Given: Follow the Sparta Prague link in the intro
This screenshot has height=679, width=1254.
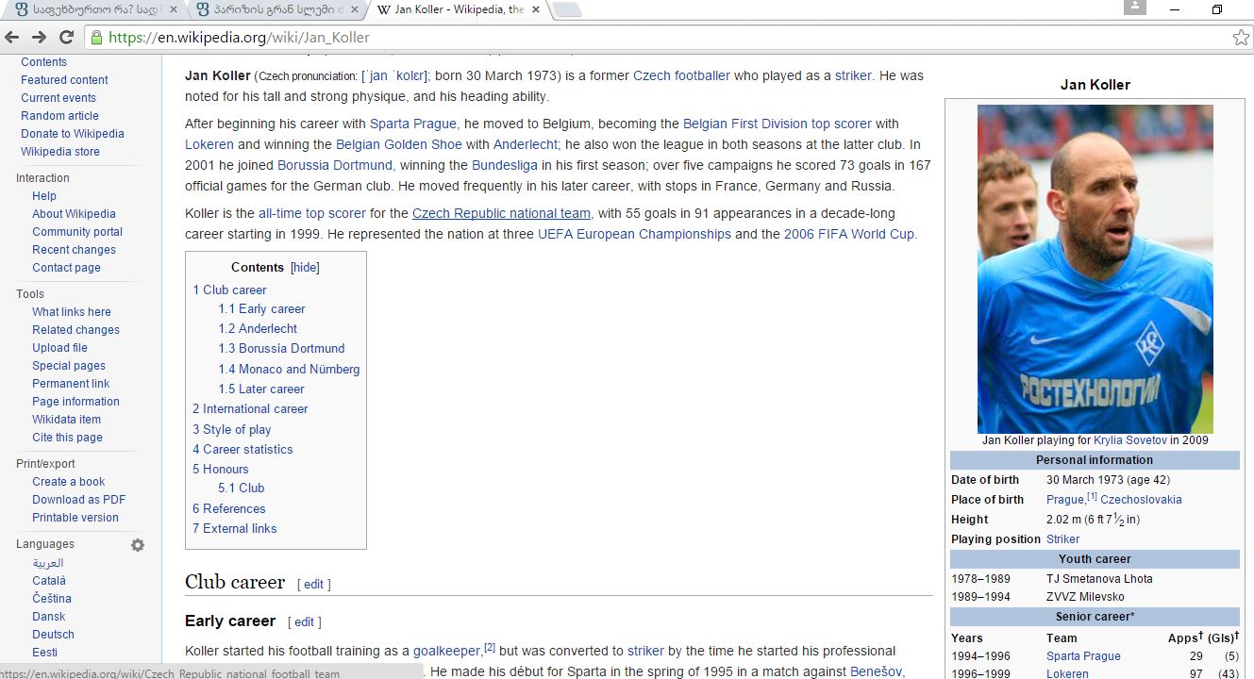Looking at the screenshot, I should pos(413,124).
